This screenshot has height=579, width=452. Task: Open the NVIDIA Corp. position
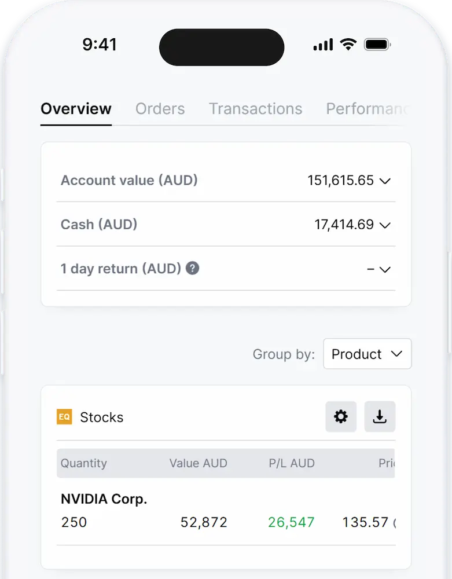(104, 499)
